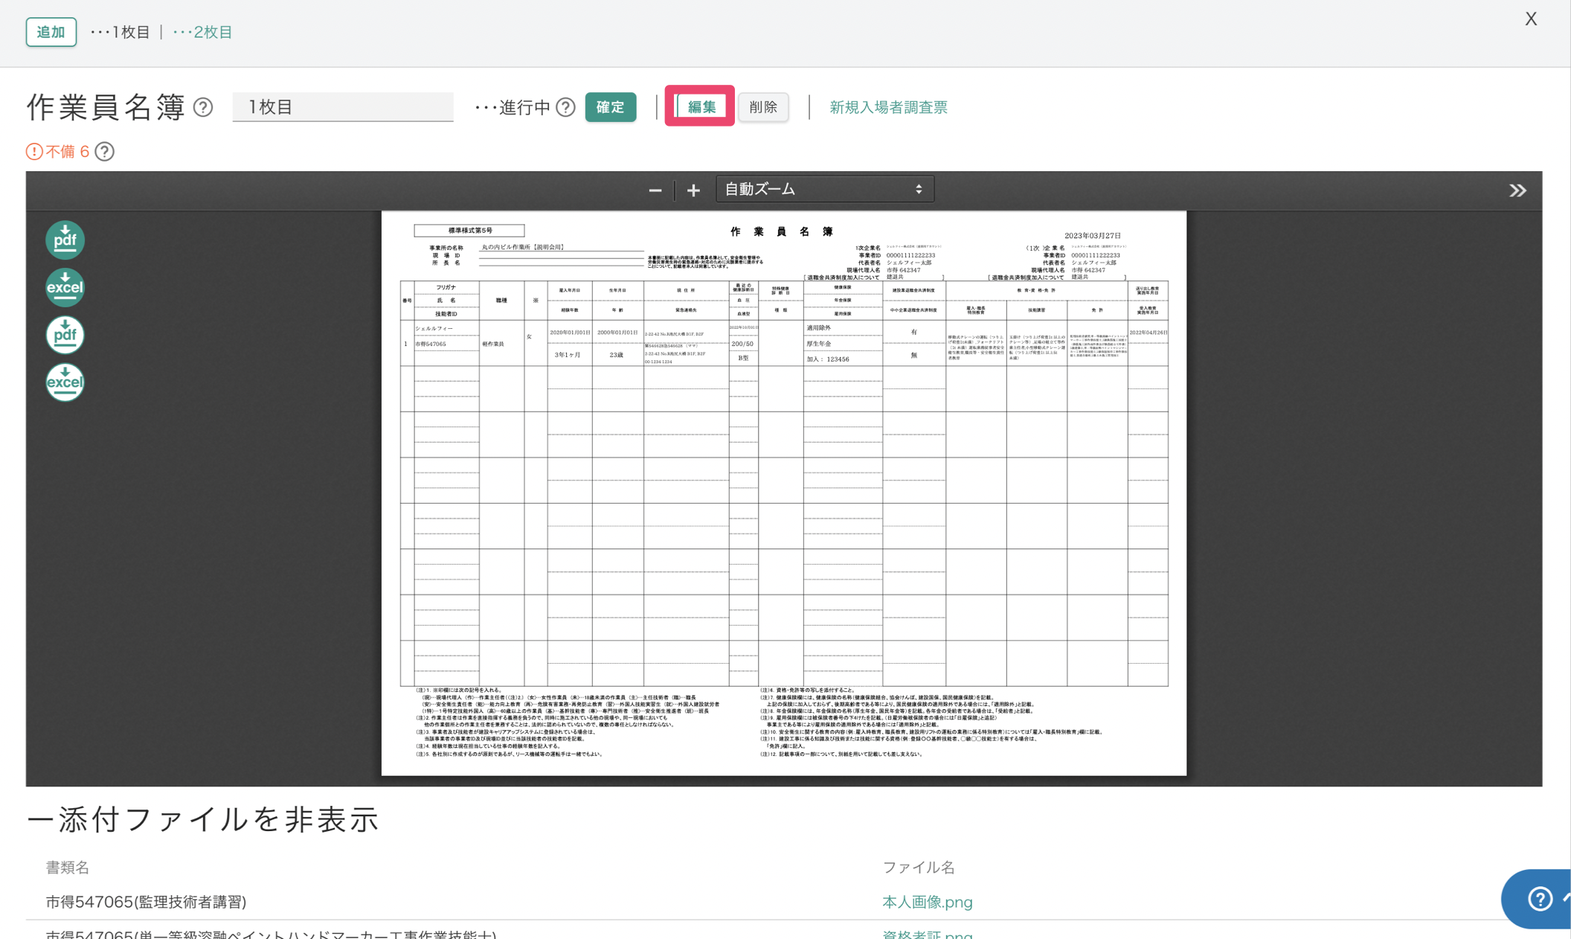Click the worker roster PDF page preview
The width and height of the screenshot is (1571, 939).
(x=783, y=493)
